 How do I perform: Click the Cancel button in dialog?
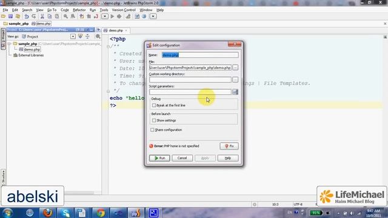pyautogui.click(x=182, y=158)
